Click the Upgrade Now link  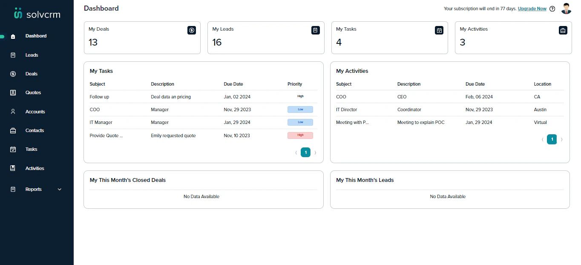532,9
